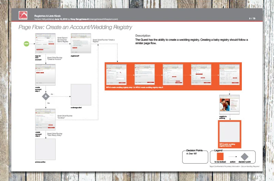This screenshot has width=274, height=181.
Task: Click the 'action' legend label
Action: point(233,162)
